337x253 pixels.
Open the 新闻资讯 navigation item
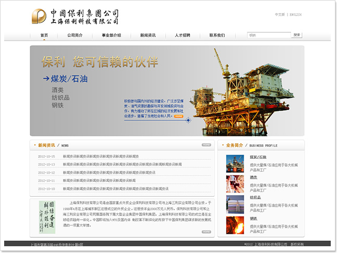(148, 35)
